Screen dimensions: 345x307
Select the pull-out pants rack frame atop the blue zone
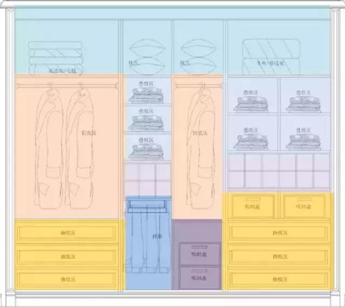click(147, 206)
